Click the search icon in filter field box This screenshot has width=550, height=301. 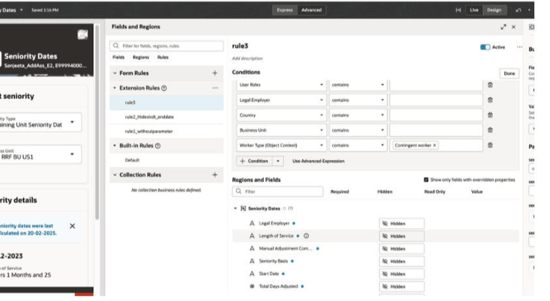(x=116, y=46)
